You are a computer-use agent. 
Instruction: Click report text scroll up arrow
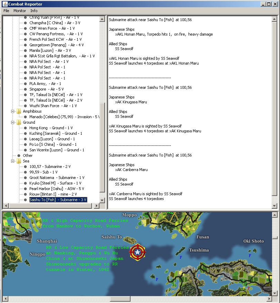(274, 19)
